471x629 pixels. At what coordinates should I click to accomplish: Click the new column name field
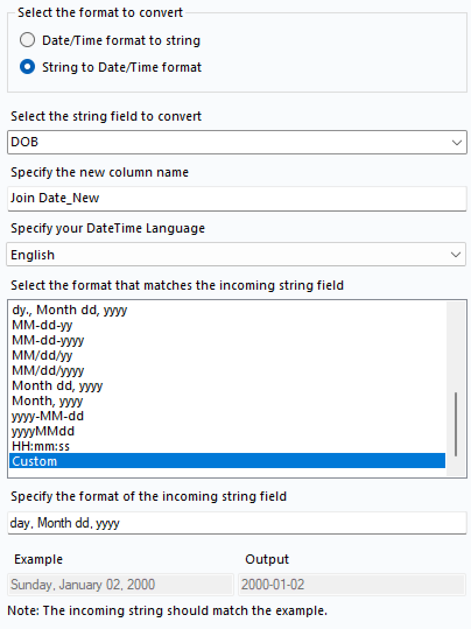[237, 198]
